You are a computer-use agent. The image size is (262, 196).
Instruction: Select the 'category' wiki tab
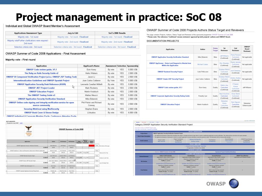point(138,122)
